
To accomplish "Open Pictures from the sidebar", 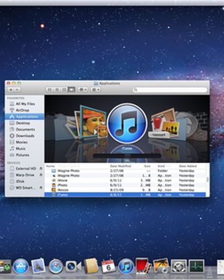I will click(24, 155).
